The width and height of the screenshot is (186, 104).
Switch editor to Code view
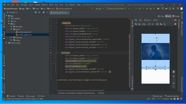pyautogui.click(x=161, y=16)
